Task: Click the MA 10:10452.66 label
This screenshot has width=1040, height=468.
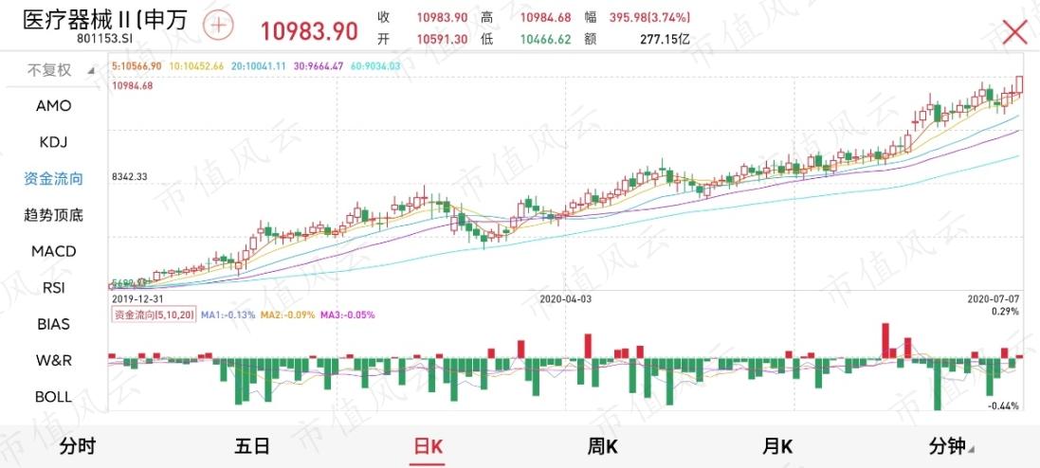Action: 197,66
